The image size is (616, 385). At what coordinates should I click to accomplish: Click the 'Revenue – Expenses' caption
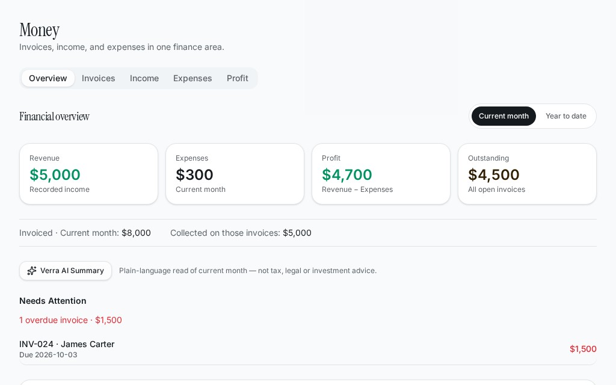pyautogui.click(x=357, y=189)
